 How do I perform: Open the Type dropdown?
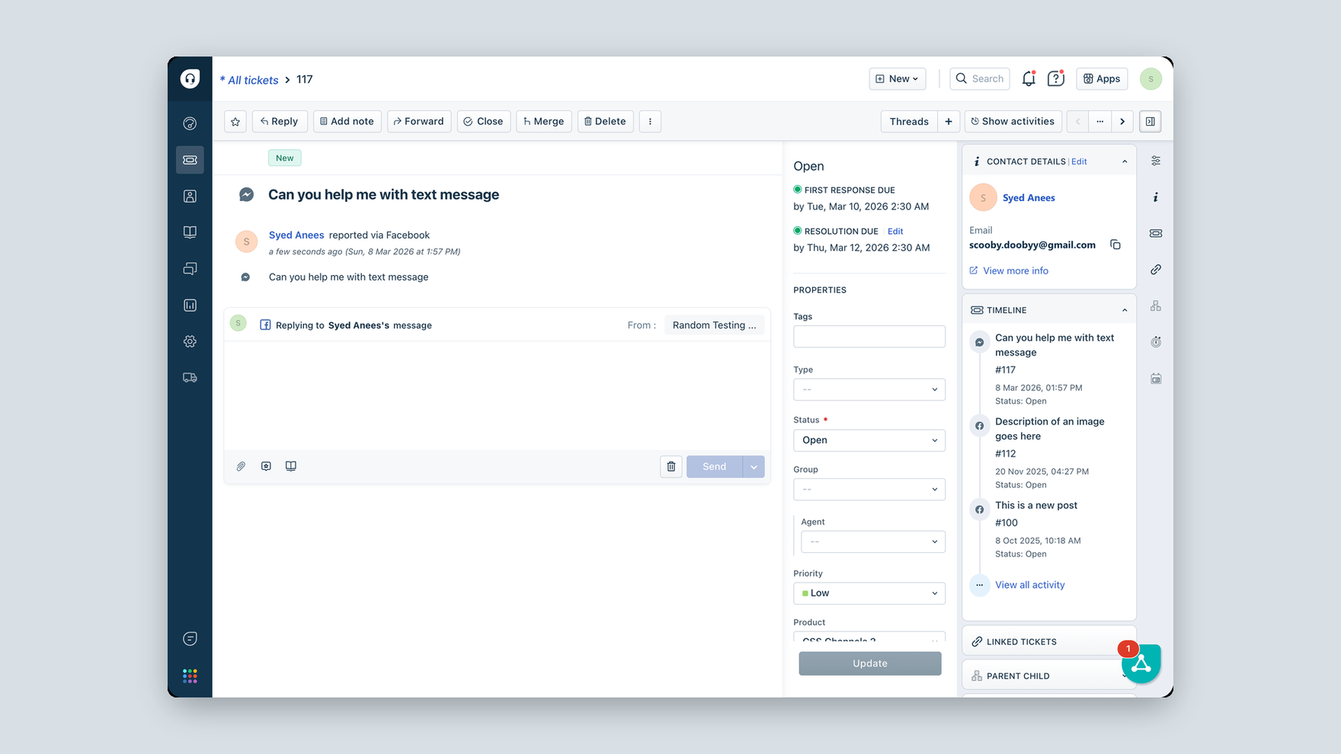coord(869,389)
